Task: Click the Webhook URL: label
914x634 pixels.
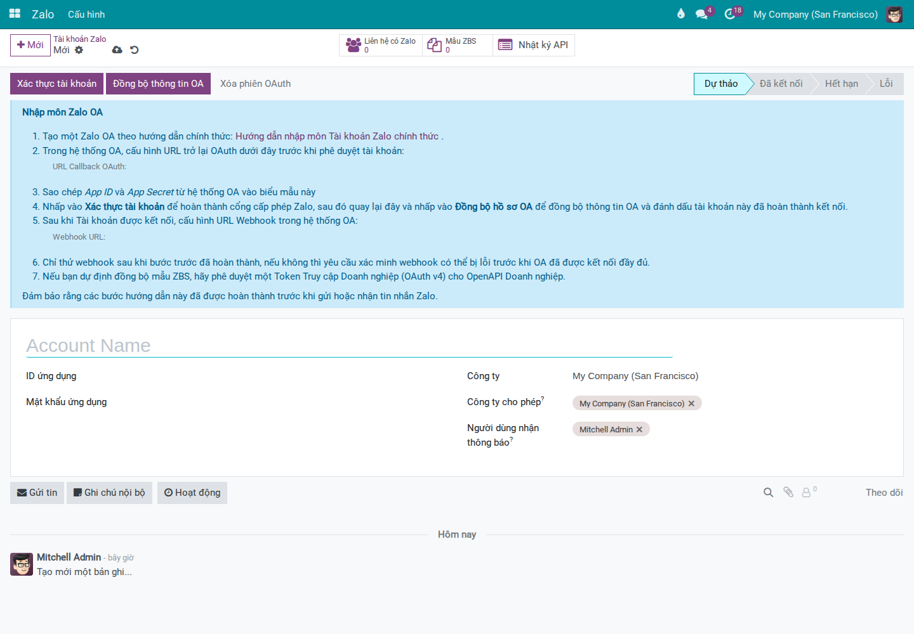Action: click(79, 237)
